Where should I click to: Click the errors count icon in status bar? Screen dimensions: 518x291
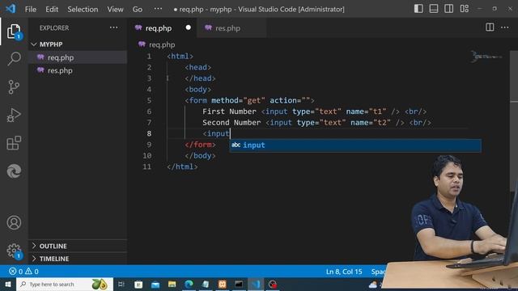point(13,272)
